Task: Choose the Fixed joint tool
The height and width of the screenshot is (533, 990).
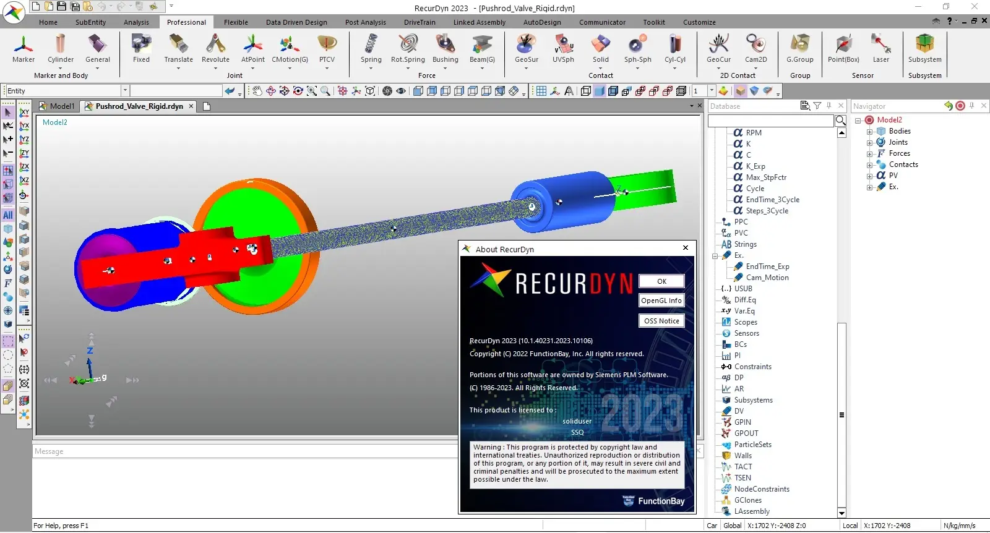Action: (x=141, y=48)
